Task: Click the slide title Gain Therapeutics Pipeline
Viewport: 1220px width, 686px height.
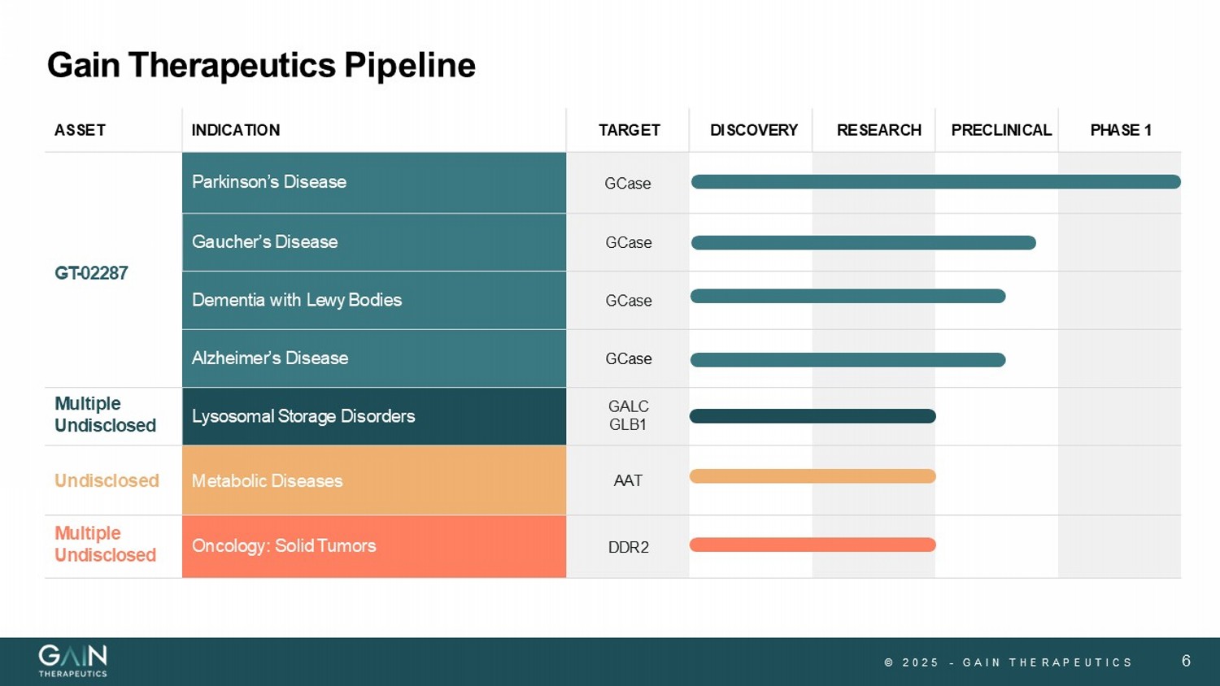Action: (x=261, y=65)
